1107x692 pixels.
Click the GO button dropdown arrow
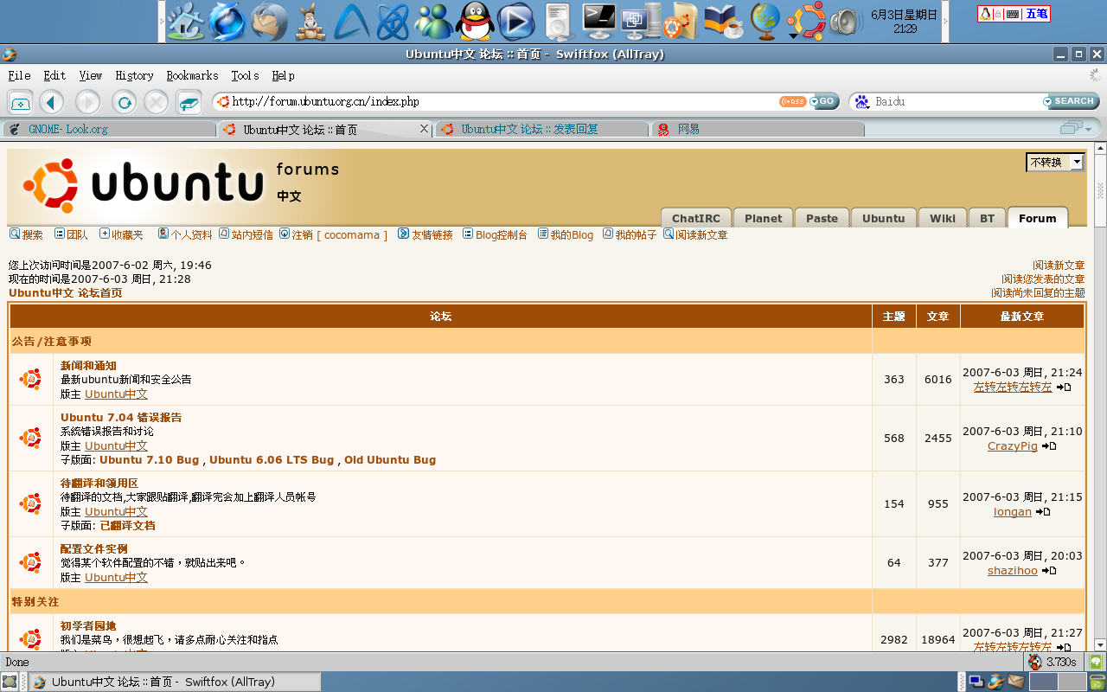pos(815,101)
